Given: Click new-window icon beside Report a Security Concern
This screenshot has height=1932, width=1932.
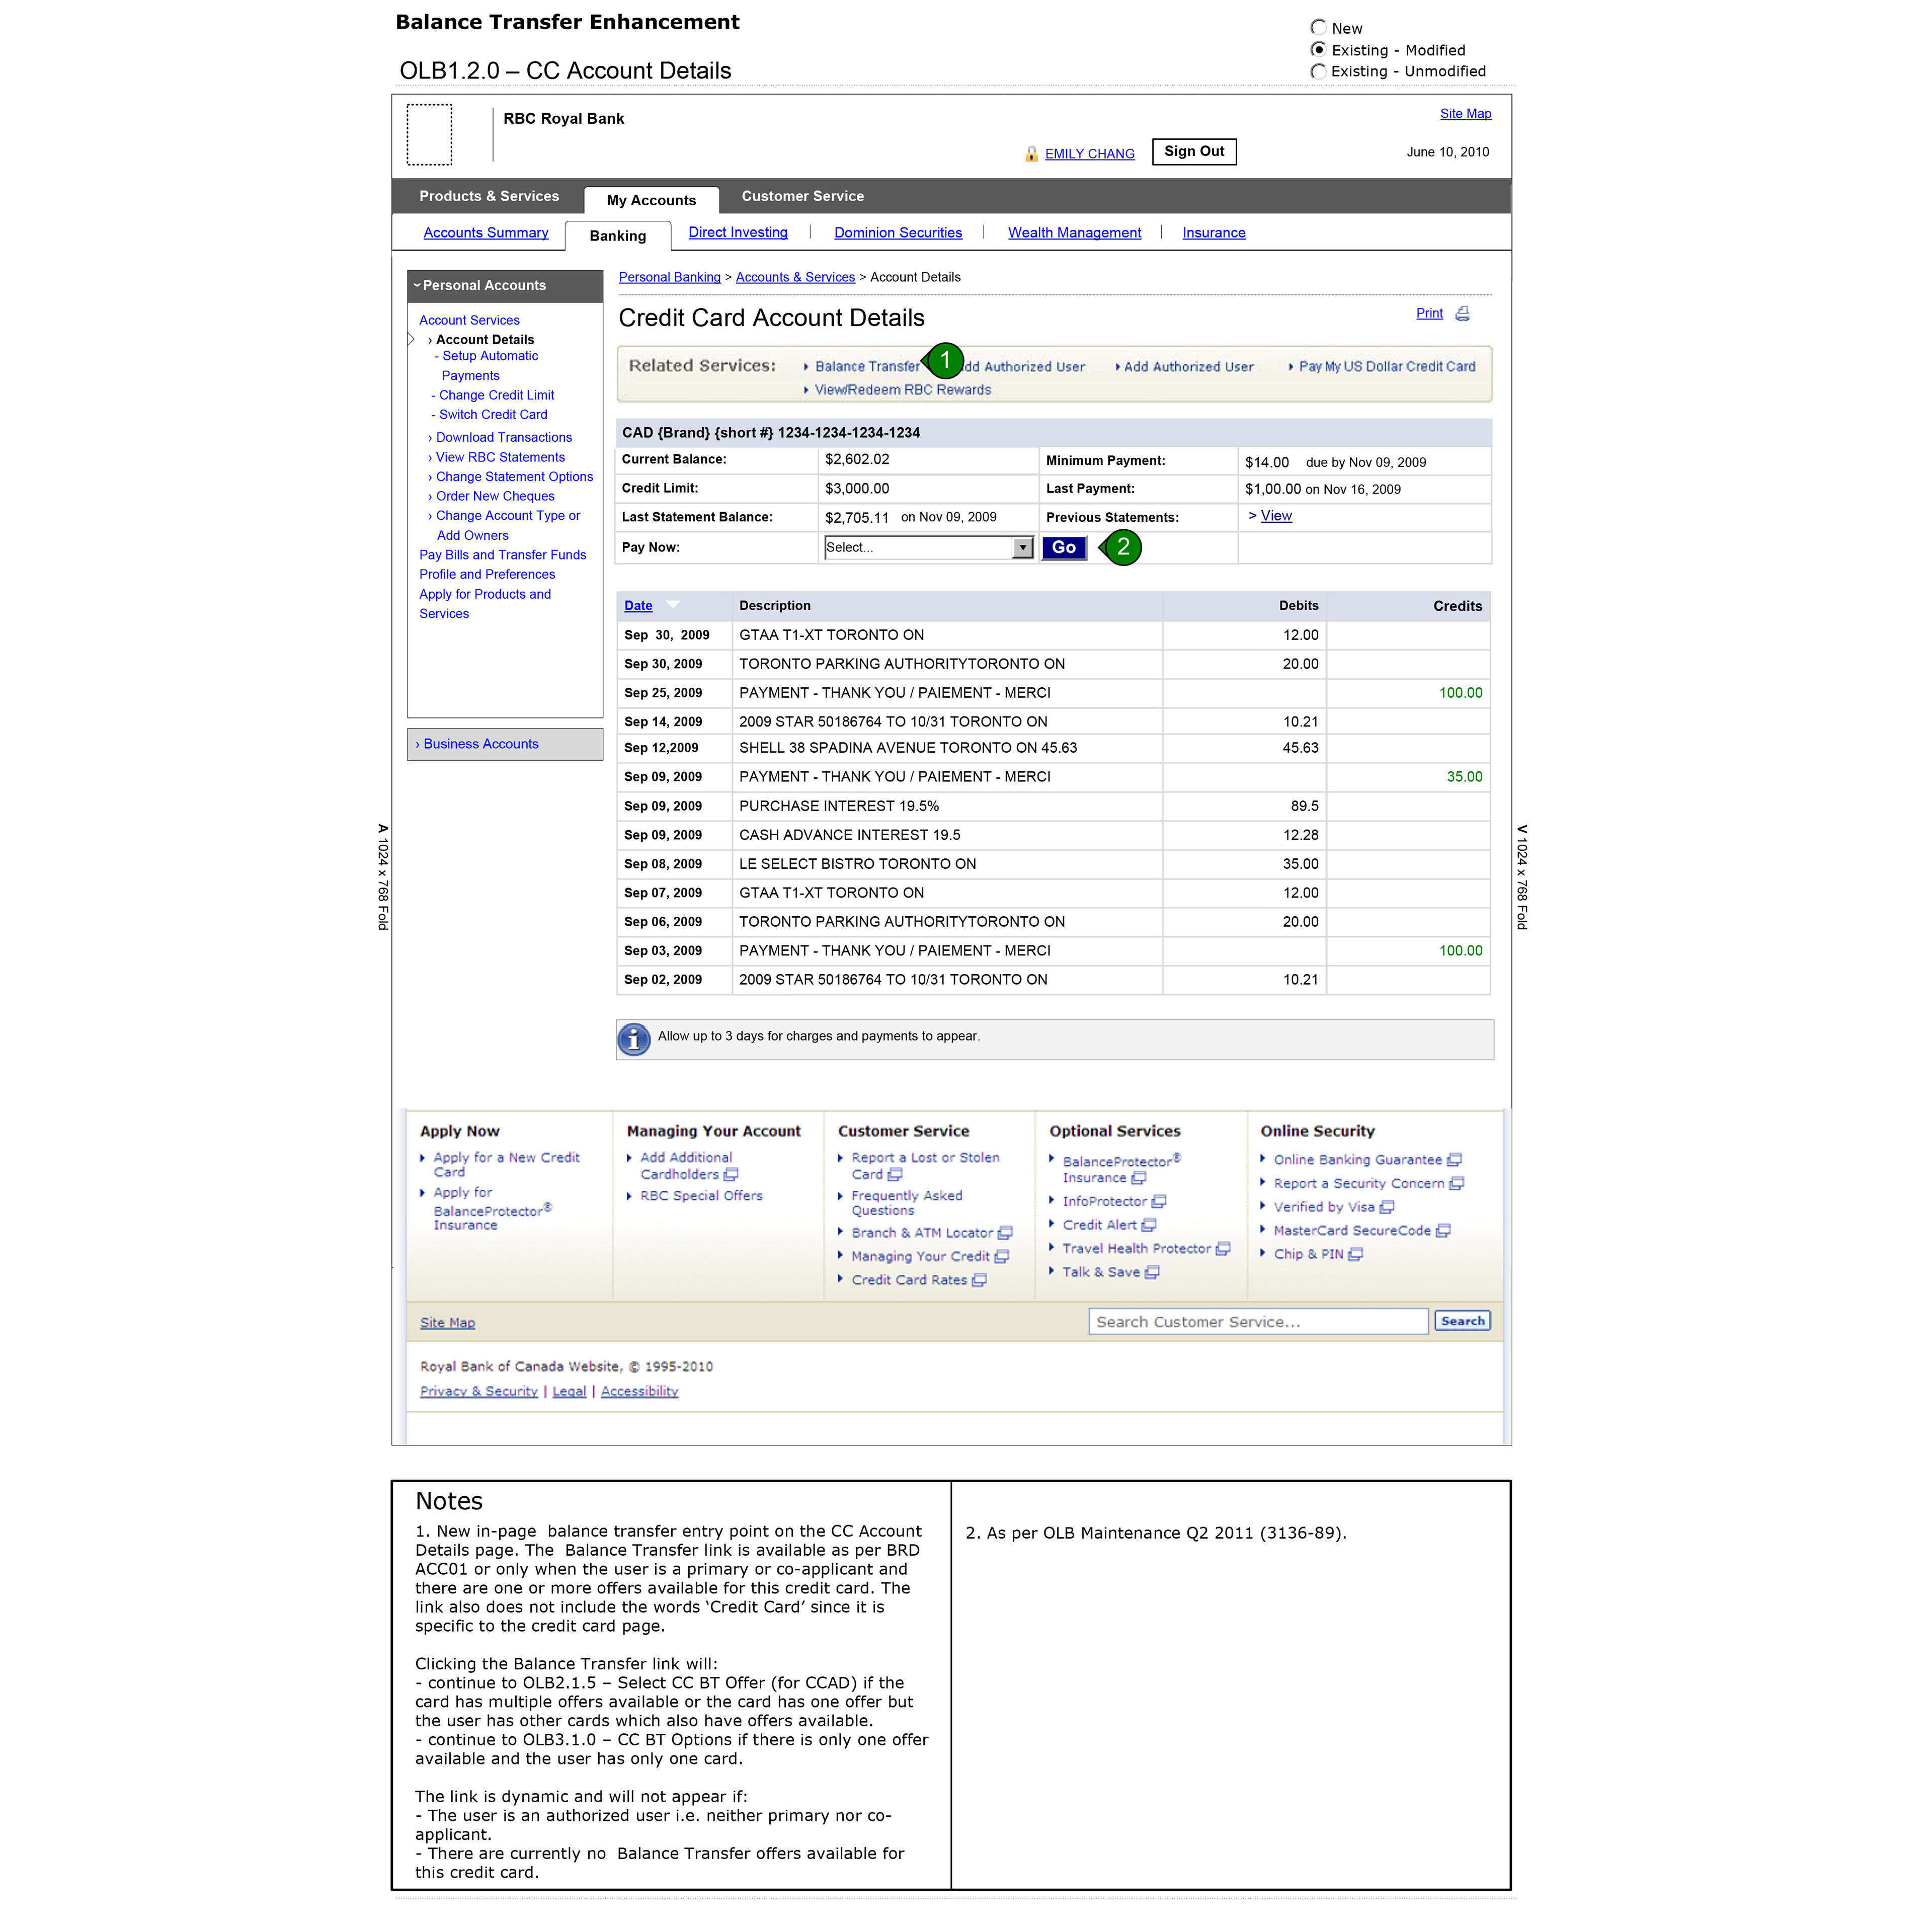Looking at the screenshot, I should coord(1457,1184).
